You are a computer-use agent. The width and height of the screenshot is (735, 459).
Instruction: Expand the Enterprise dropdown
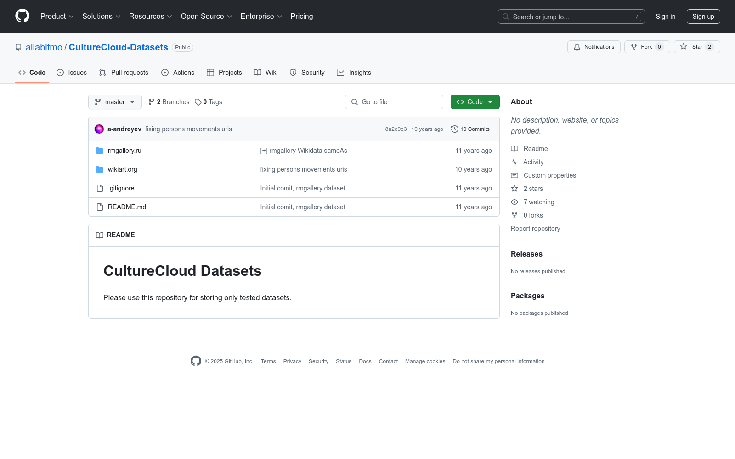pyautogui.click(x=261, y=16)
